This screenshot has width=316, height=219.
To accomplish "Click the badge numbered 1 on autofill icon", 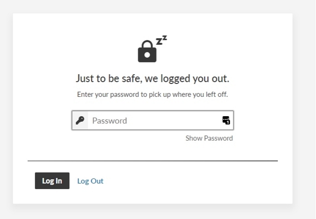I will [228, 122].
